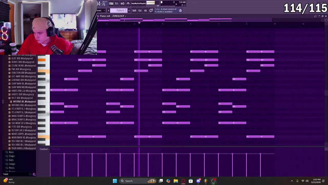Click FUNCTION 808 sample file icon
This screenshot has height=185, width=328.
[x=9, y=73]
